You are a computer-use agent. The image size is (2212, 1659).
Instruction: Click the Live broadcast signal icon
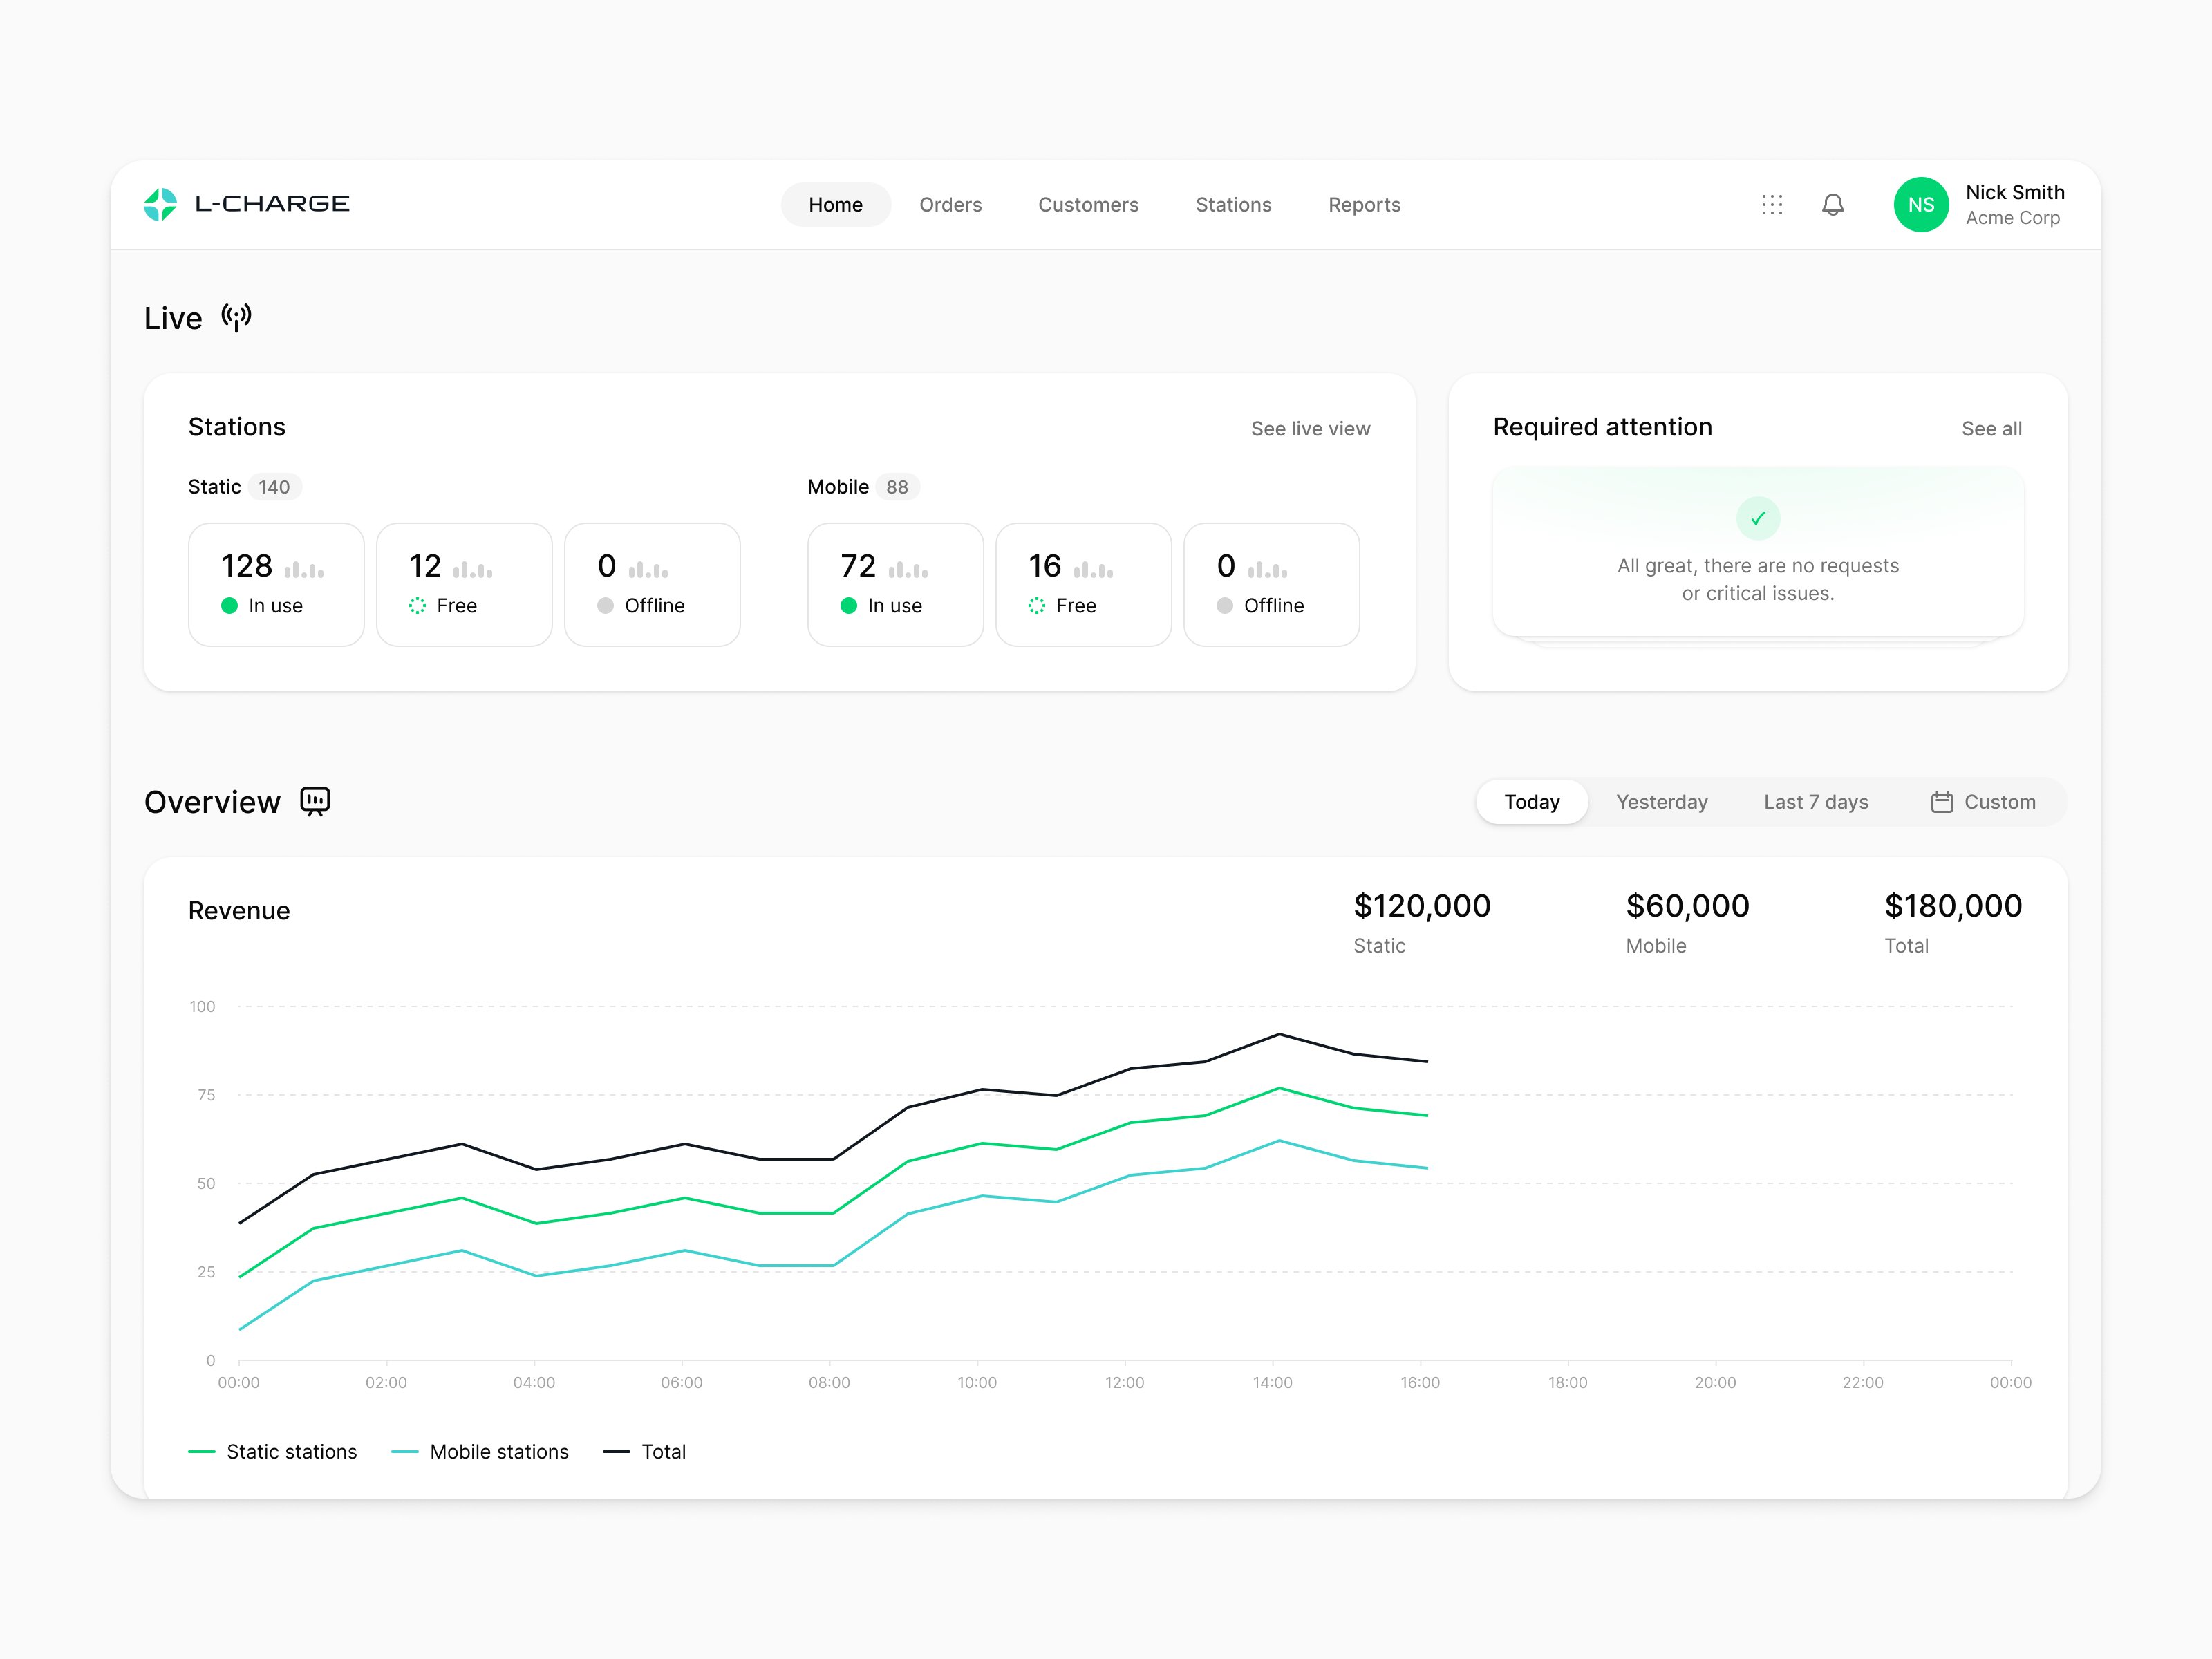236,318
